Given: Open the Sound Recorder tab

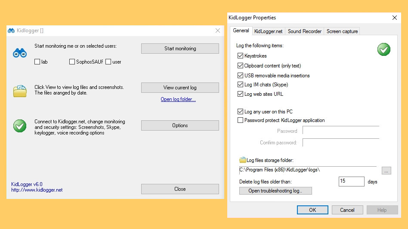Looking at the screenshot, I should 304,31.
